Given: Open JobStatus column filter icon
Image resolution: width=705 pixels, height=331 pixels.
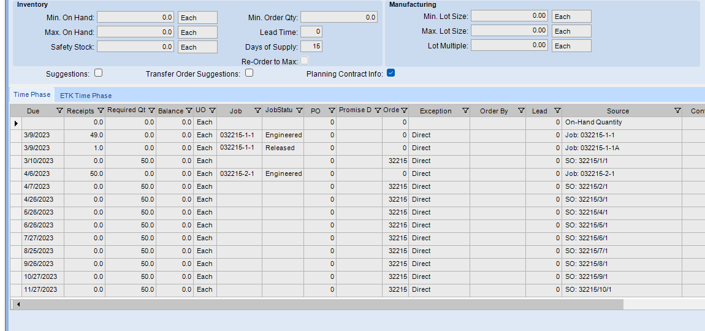Looking at the screenshot, I should [299, 110].
